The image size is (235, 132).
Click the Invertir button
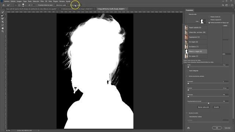click(x=216, y=107)
